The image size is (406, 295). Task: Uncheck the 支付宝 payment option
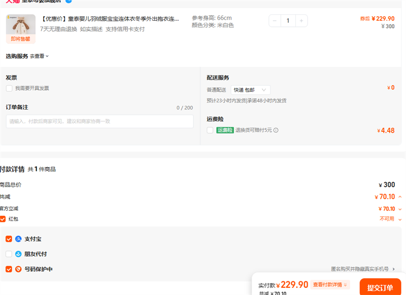[x=9, y=239]
